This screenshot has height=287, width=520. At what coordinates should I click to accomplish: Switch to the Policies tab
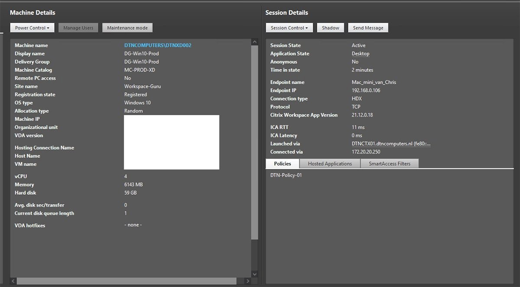[x=283, y=163]
